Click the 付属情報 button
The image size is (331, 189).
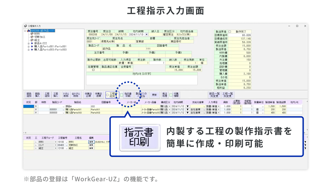176,95
